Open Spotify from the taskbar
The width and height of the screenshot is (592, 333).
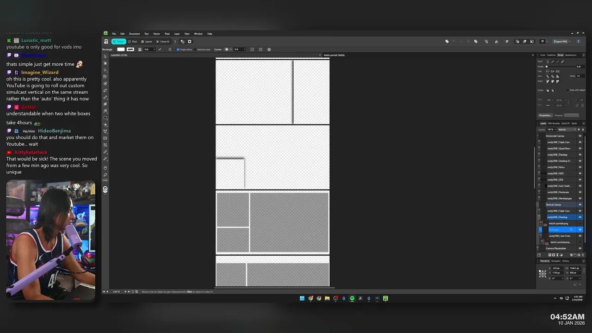pos(352,298)
